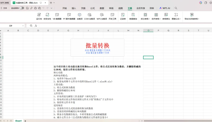Click the print icon in quick toolbar

[x=36, y=8]
